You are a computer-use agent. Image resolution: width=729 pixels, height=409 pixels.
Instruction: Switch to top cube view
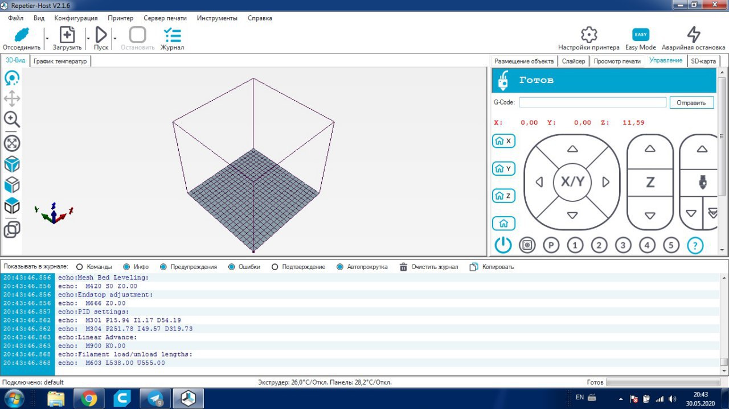click(12, 205)
